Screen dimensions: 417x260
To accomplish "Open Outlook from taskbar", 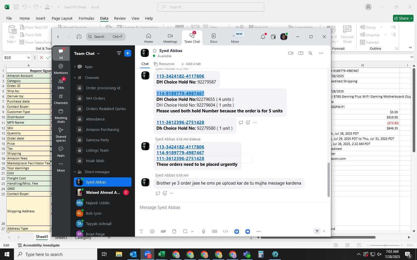I will click(x=133, y=254).
